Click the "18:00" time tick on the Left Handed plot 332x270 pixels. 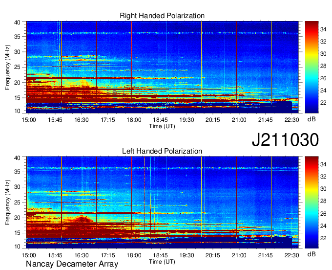134,255
